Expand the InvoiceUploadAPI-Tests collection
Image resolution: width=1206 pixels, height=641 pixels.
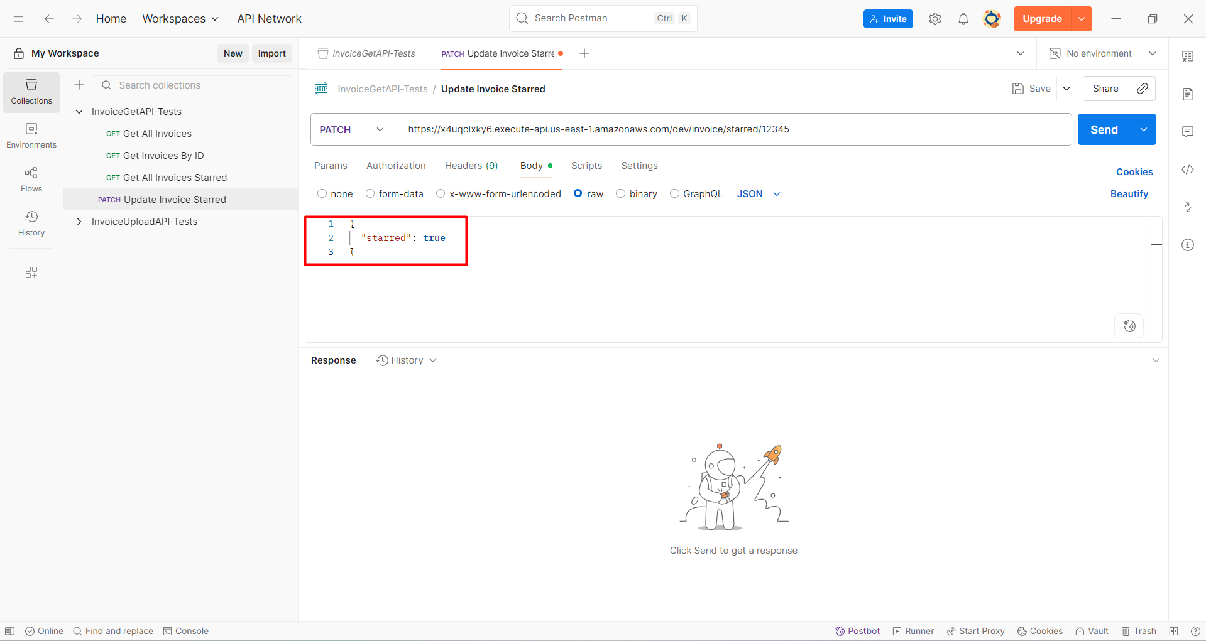pos(79,221)
